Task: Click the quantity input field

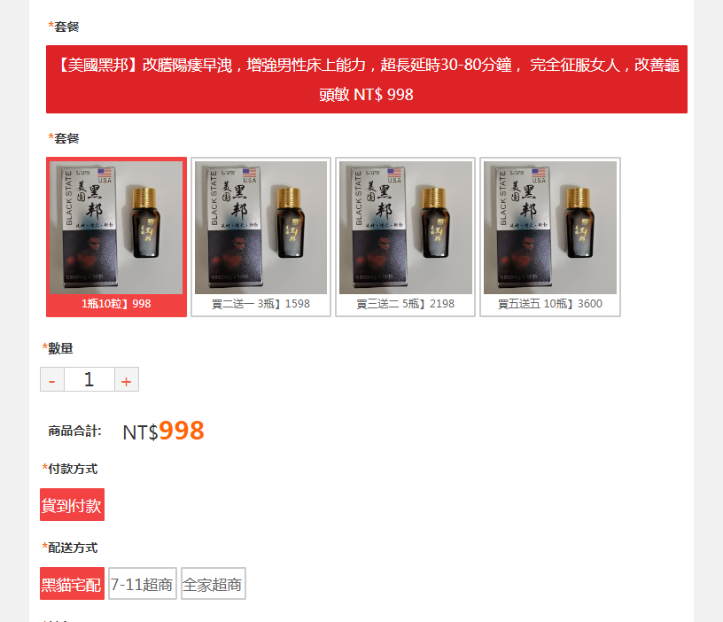Action: [89, 379]
